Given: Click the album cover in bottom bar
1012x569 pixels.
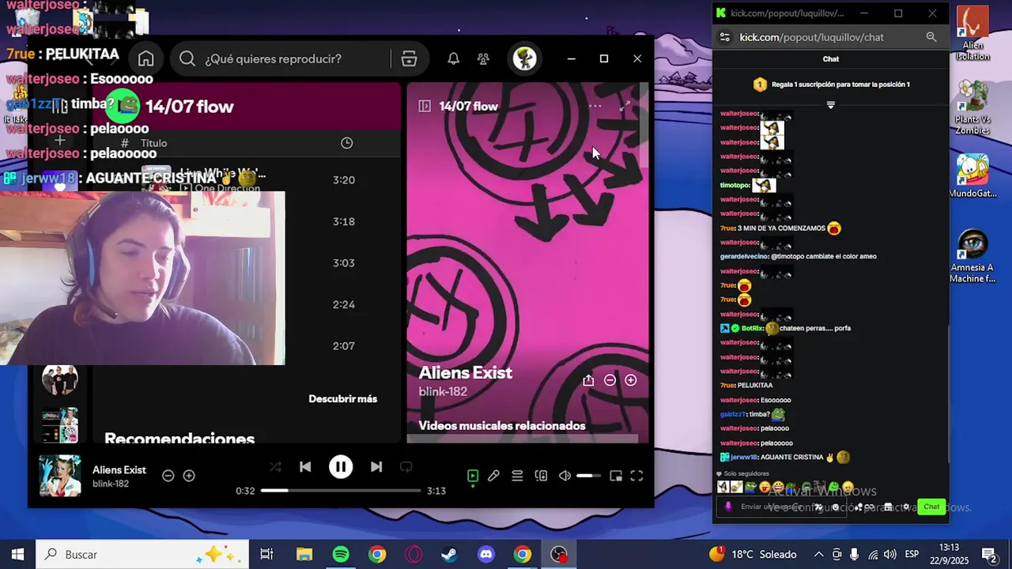Looking at the screenshot, I should point(60,476).
